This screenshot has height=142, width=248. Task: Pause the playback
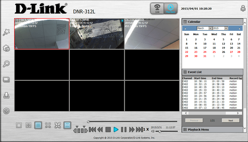124,130
